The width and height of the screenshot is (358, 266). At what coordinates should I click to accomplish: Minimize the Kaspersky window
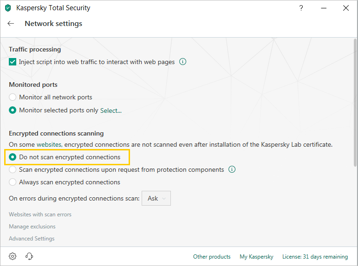point(324,8)
